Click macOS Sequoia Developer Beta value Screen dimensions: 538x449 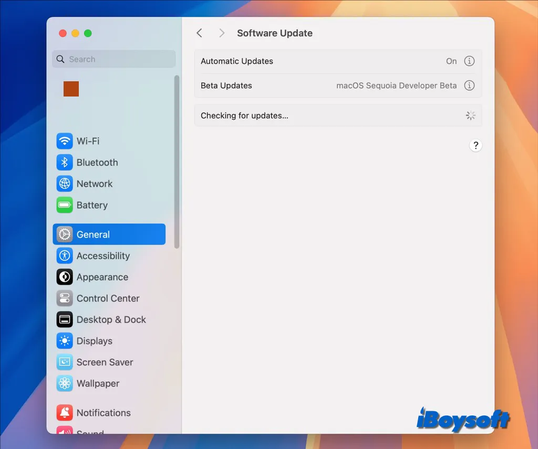tap(396, 85)
